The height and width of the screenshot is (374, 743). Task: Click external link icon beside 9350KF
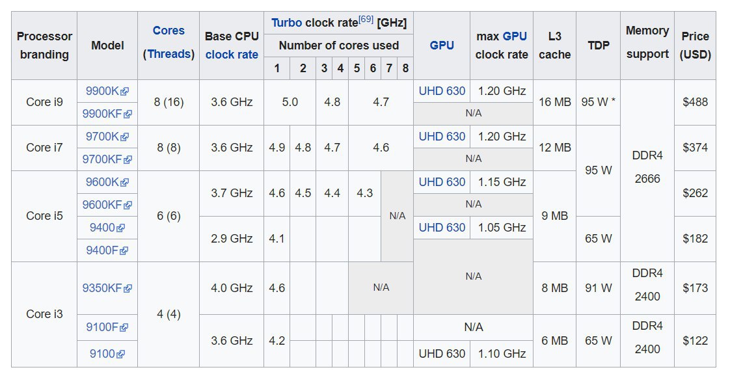[x=128, y=288]
